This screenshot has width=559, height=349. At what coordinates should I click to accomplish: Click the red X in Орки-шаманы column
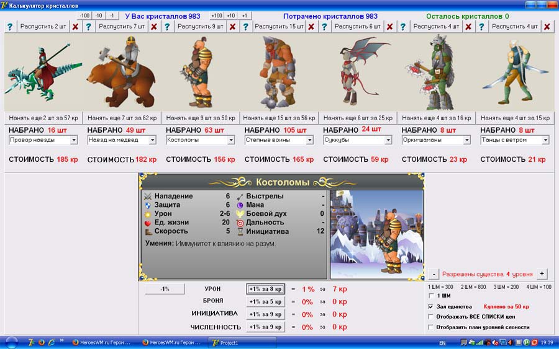(468, 27)
